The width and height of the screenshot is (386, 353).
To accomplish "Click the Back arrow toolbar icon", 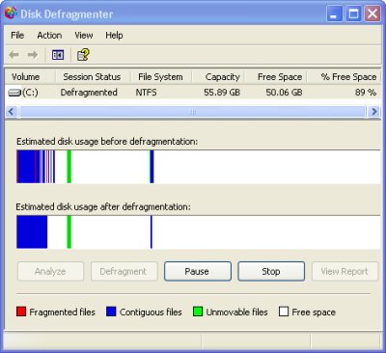I will (14, 55).
